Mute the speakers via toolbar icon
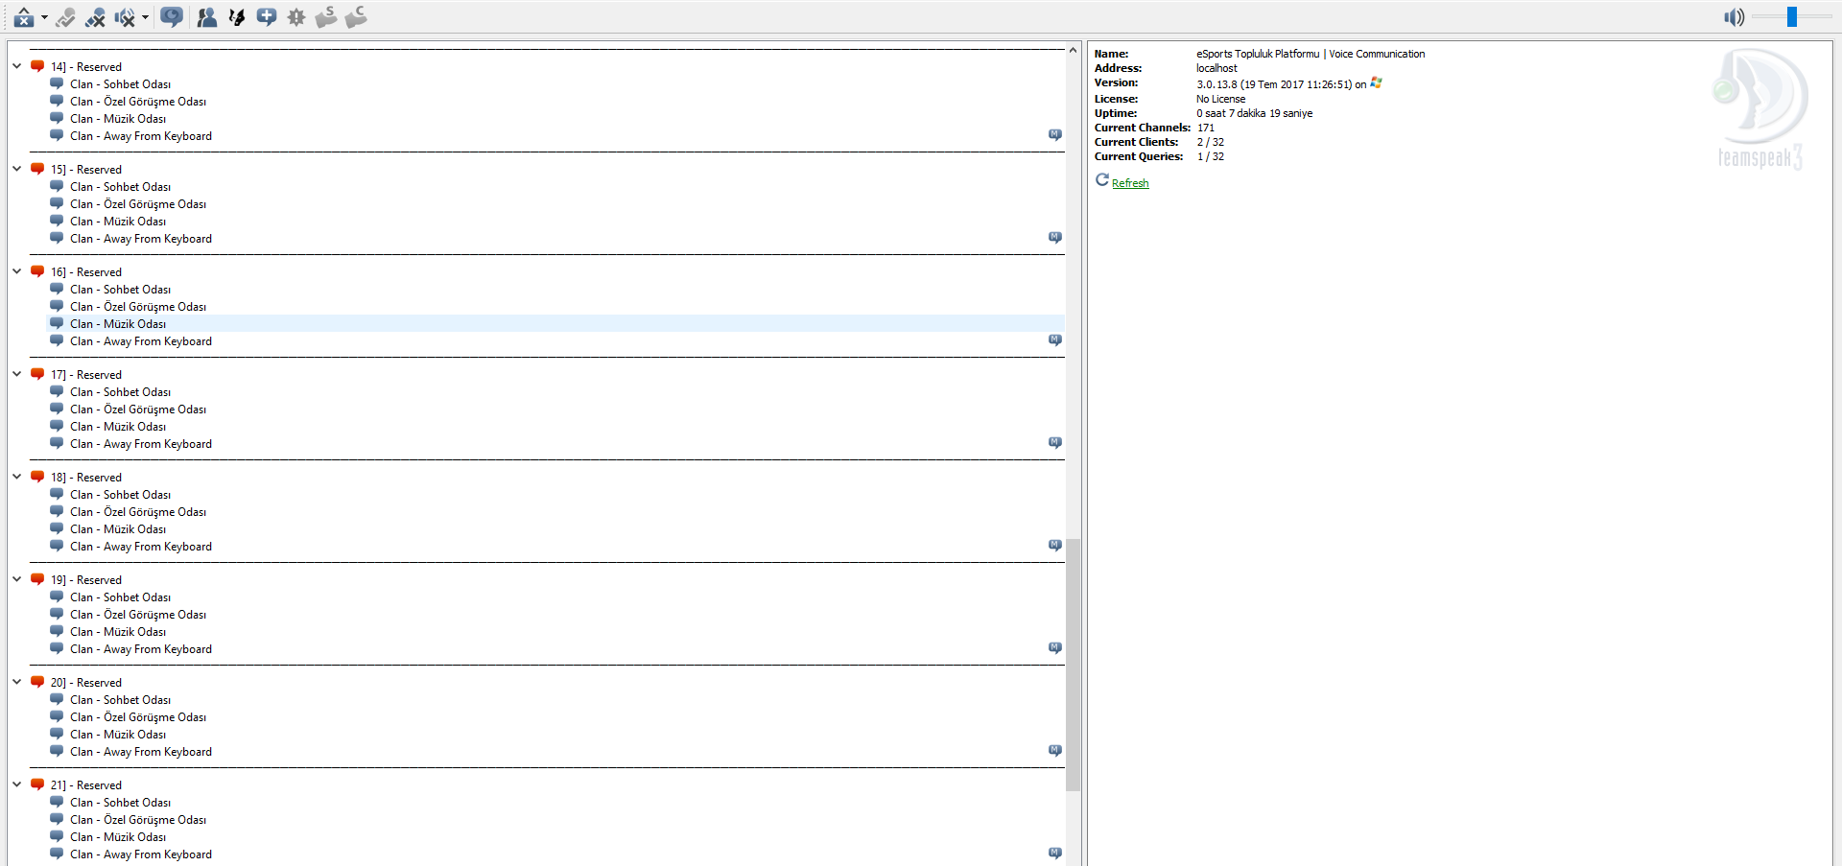1842x866 pixels. coord(125,17)
